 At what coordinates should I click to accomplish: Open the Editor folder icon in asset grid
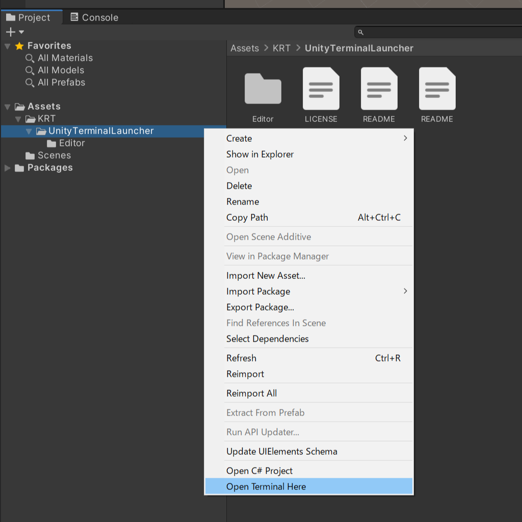(263, 89)
